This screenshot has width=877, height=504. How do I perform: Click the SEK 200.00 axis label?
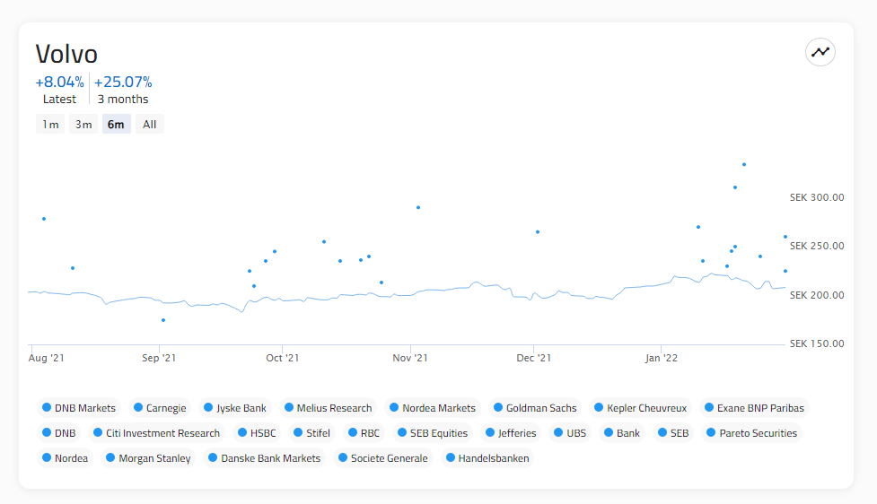[817, 295]
